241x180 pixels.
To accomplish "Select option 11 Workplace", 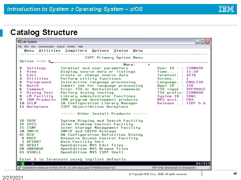I will point(34,107).
